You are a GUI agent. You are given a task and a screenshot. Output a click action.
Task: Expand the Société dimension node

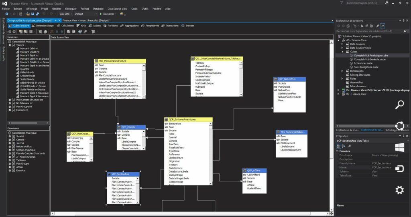tap(10, 136)
